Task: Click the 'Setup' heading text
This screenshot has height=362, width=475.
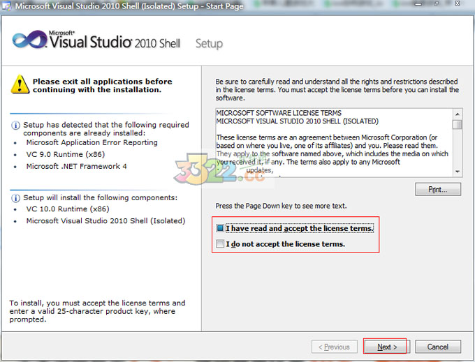Action: coord(209,44)
